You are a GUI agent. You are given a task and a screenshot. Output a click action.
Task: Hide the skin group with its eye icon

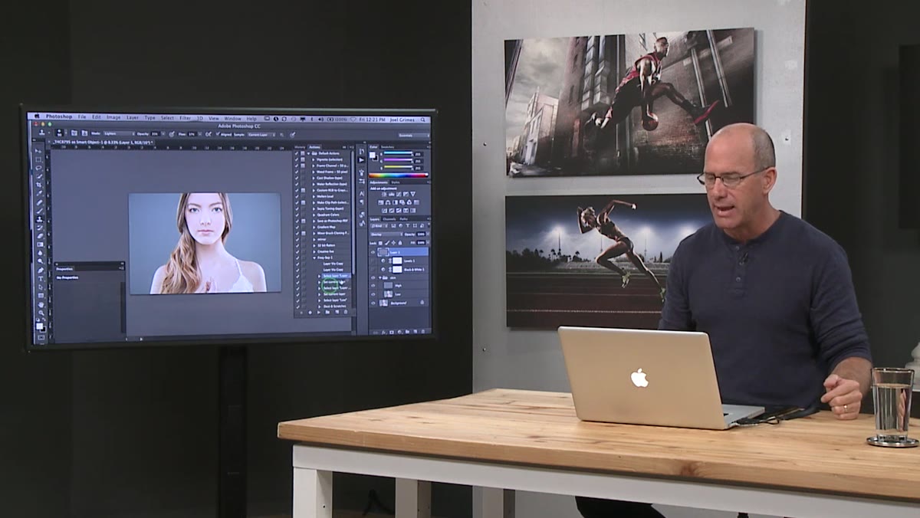tap(373, 277)
